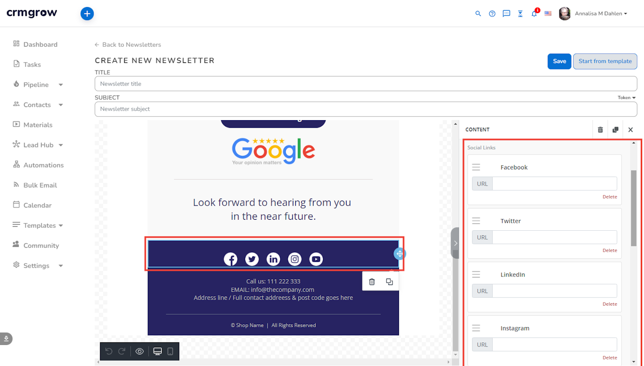Delete the Facebook social link
The image size is (644, 366).
coord(610,197)
